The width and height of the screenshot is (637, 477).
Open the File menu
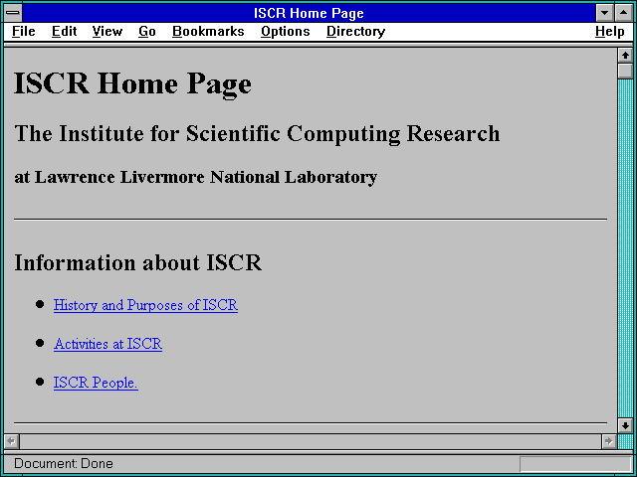24,32
